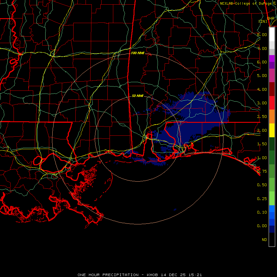Screen dimensions: 277x277
Task: Click the ND legend label
Action: point(264,240)
